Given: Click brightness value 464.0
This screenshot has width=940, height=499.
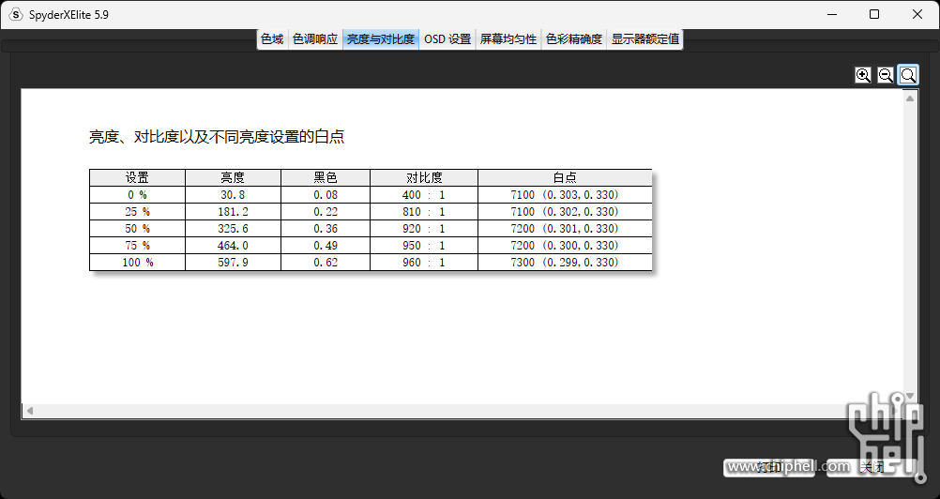Looking at the screenshot, I should coord(233,245).
